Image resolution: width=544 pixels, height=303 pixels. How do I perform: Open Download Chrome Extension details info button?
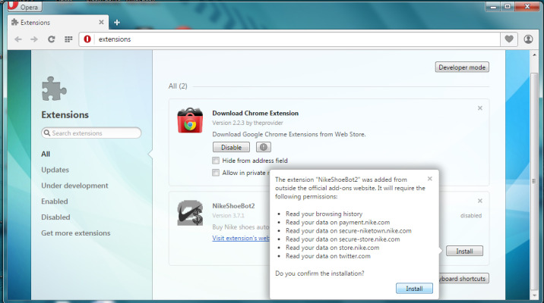click(x=264, y=147)
